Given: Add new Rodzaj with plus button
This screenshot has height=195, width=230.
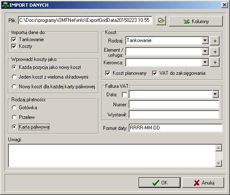Looking at the screenshot, I should 215,41.
